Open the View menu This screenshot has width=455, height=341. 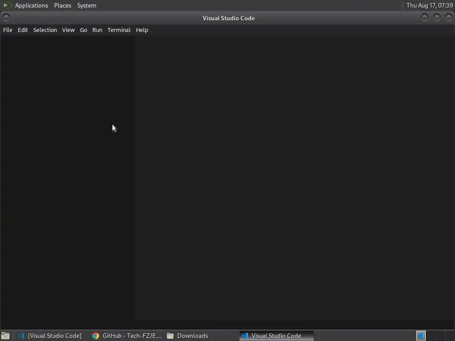click(68, 30)
